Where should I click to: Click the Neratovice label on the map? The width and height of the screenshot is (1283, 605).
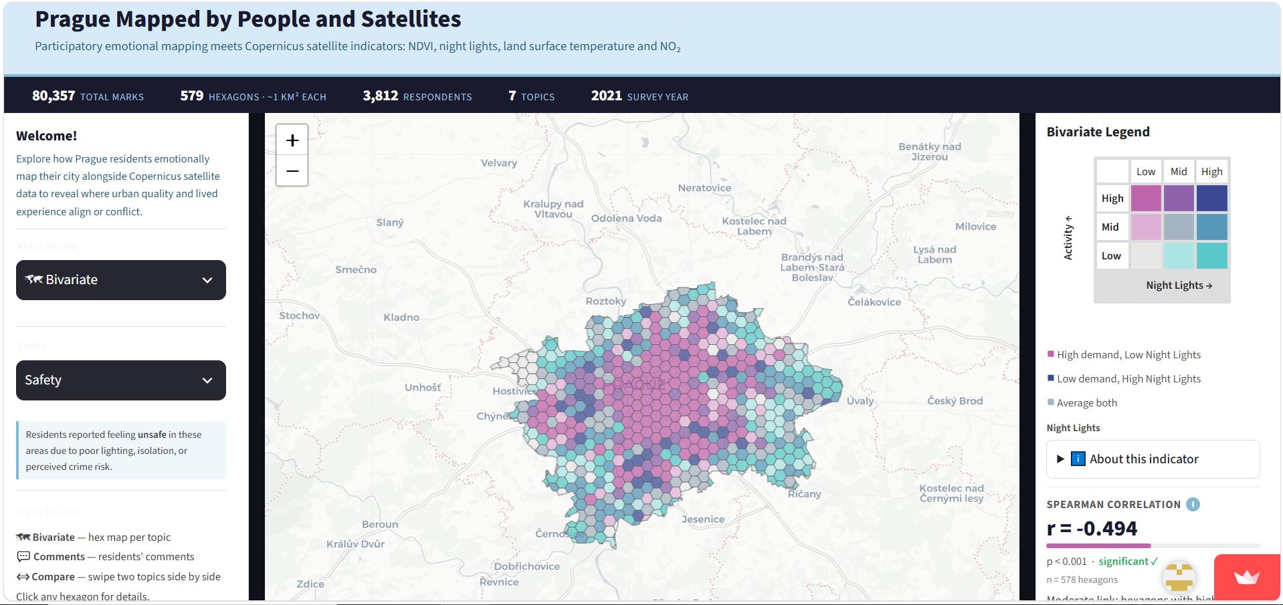(x=704, y=188)
